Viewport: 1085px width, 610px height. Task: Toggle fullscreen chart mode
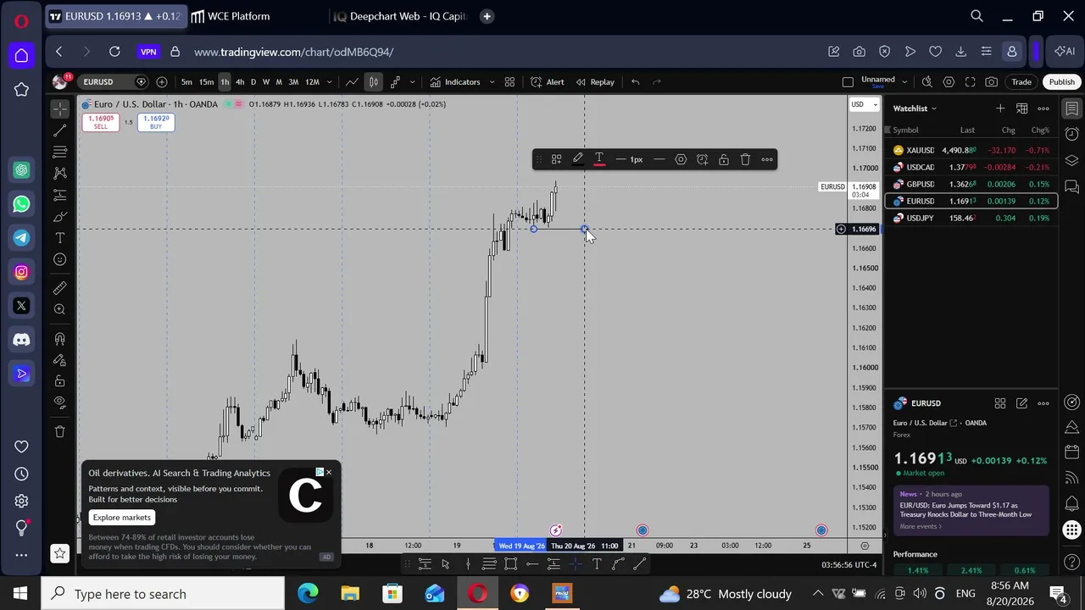click(x=970, y=82)
